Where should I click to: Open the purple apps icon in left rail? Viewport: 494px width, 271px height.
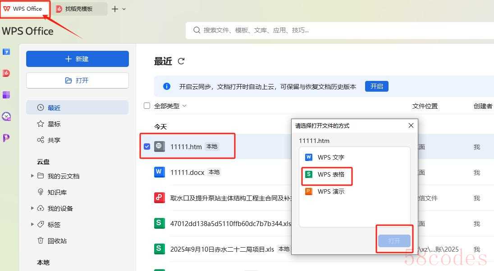[6, 95]
